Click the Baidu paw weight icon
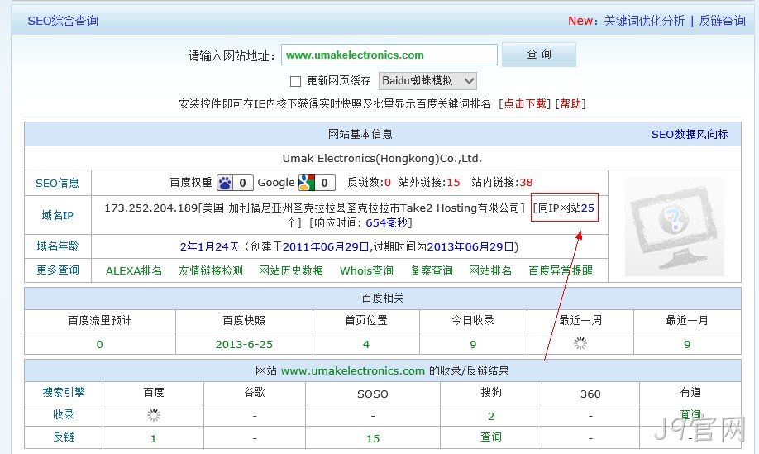 pyautogui.click(x=225, y=183)
